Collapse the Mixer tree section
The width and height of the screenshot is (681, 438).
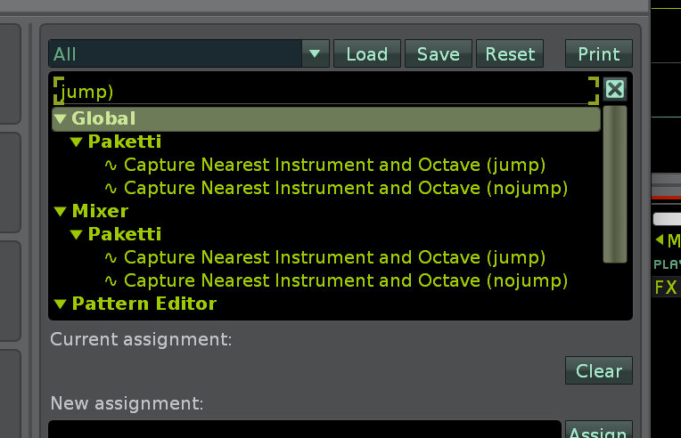[x=60, y=211]
